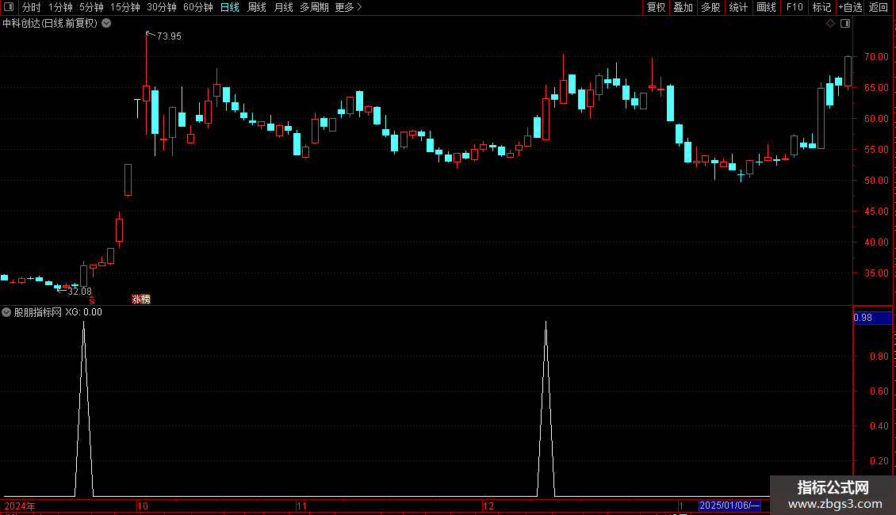Open the 多周期 multi-period view

tap(314, 7)
